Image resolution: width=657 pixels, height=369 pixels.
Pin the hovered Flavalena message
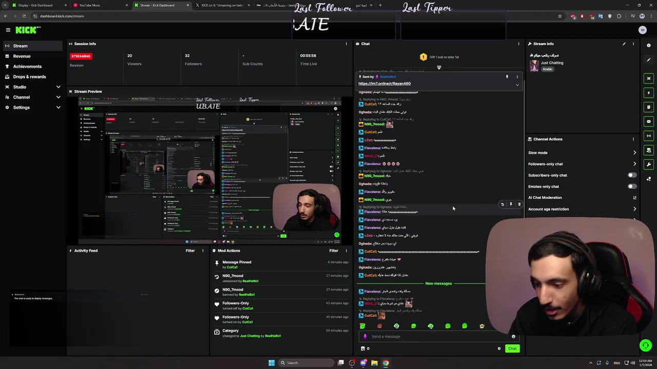[511, 204]
